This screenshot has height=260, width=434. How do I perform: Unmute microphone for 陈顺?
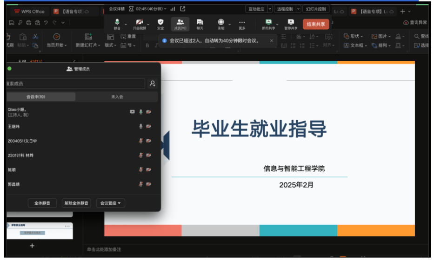[x=141, y=170]
